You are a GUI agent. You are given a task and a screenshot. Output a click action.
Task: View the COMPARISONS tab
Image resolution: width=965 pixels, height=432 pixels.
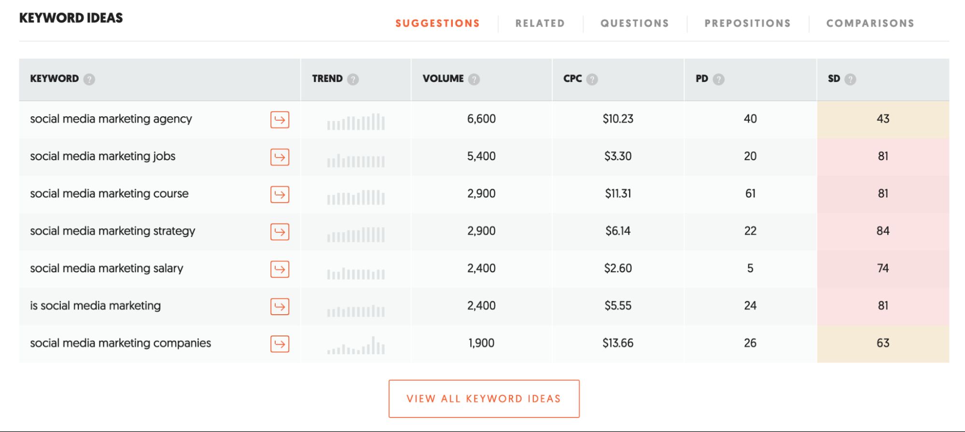point(870,23)
